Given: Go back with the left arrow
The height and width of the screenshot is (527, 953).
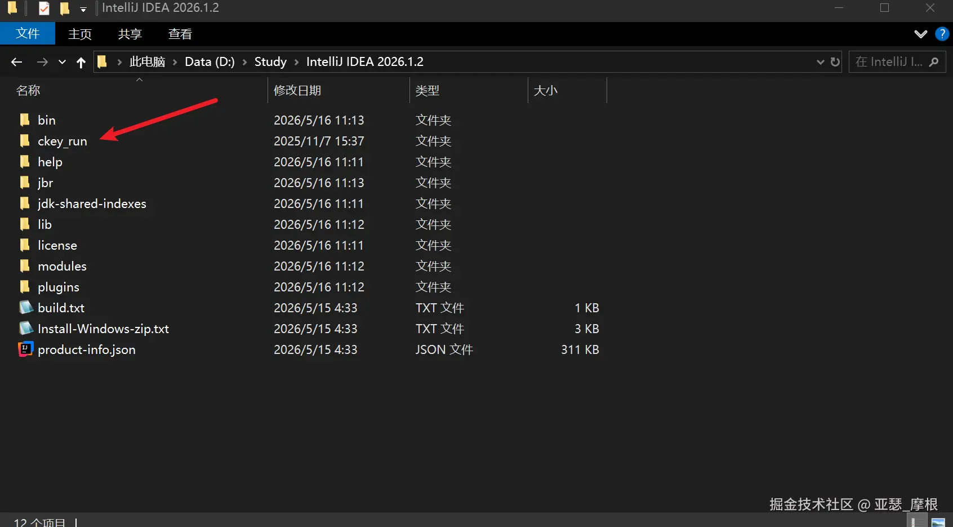Looking at the screenshot, I should click(x=16, y=62).
